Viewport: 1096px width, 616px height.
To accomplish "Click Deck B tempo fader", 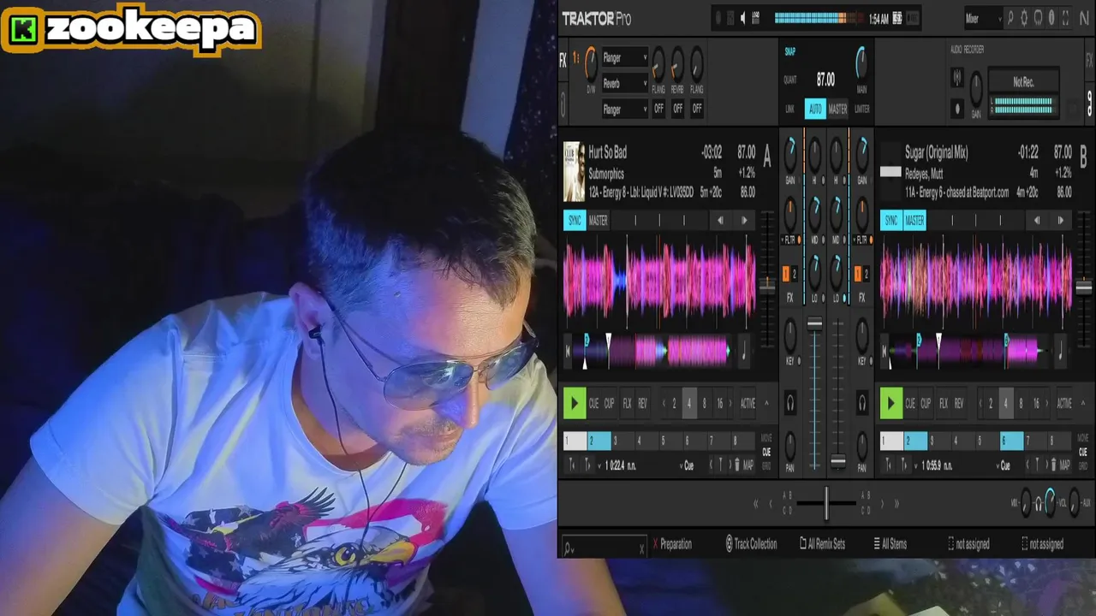I will coord(1084,287).
